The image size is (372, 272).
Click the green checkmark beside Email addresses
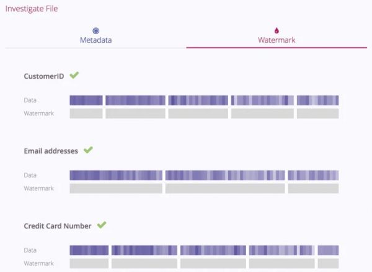[88, 150]
